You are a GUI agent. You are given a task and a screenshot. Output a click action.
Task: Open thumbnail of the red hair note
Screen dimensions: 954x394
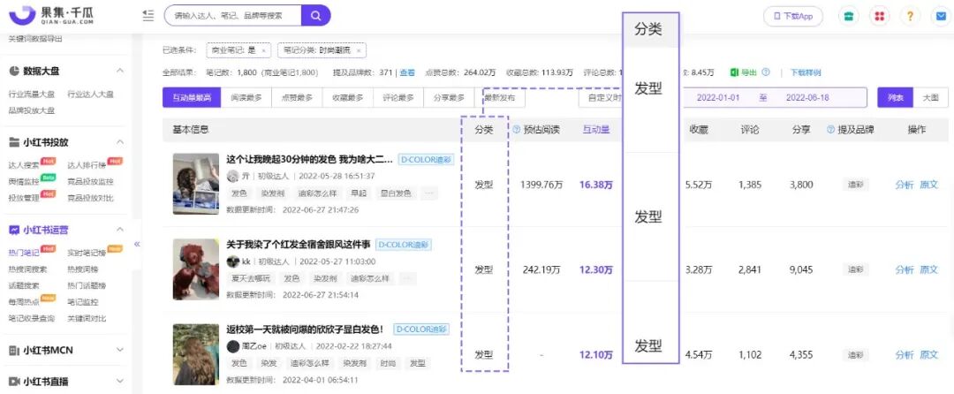click(196, 269)
